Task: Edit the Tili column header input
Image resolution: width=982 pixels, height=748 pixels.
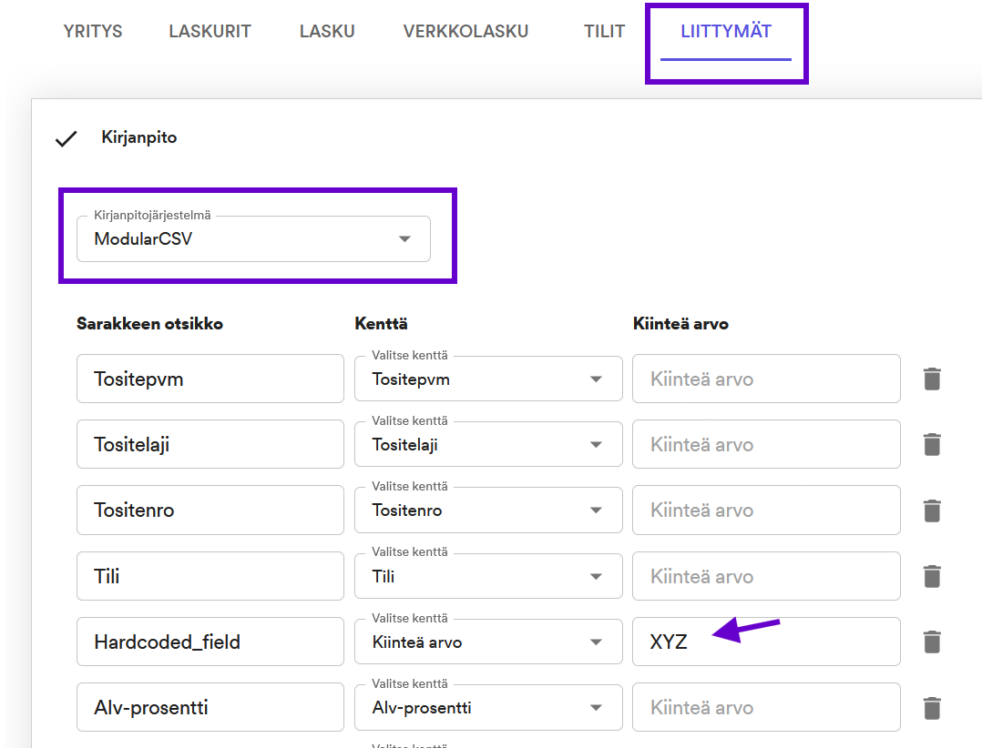Action: tap(210, 576)
